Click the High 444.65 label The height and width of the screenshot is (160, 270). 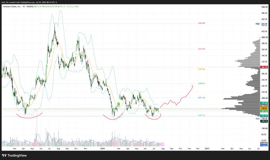261,24
